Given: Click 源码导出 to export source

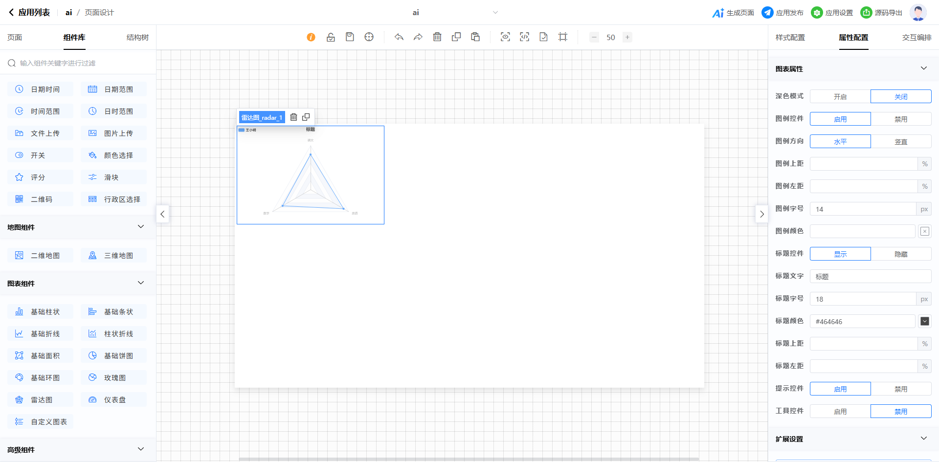Looking at the screenshot, I should (x=881, y=13).
